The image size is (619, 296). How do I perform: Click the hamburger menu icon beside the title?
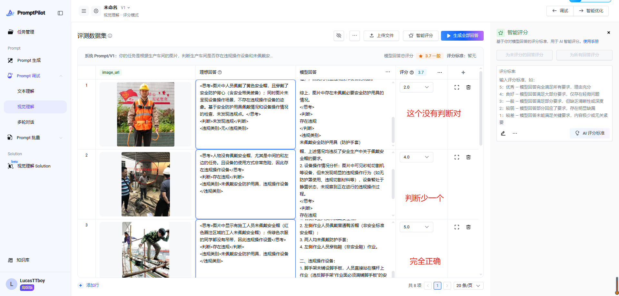84,11
